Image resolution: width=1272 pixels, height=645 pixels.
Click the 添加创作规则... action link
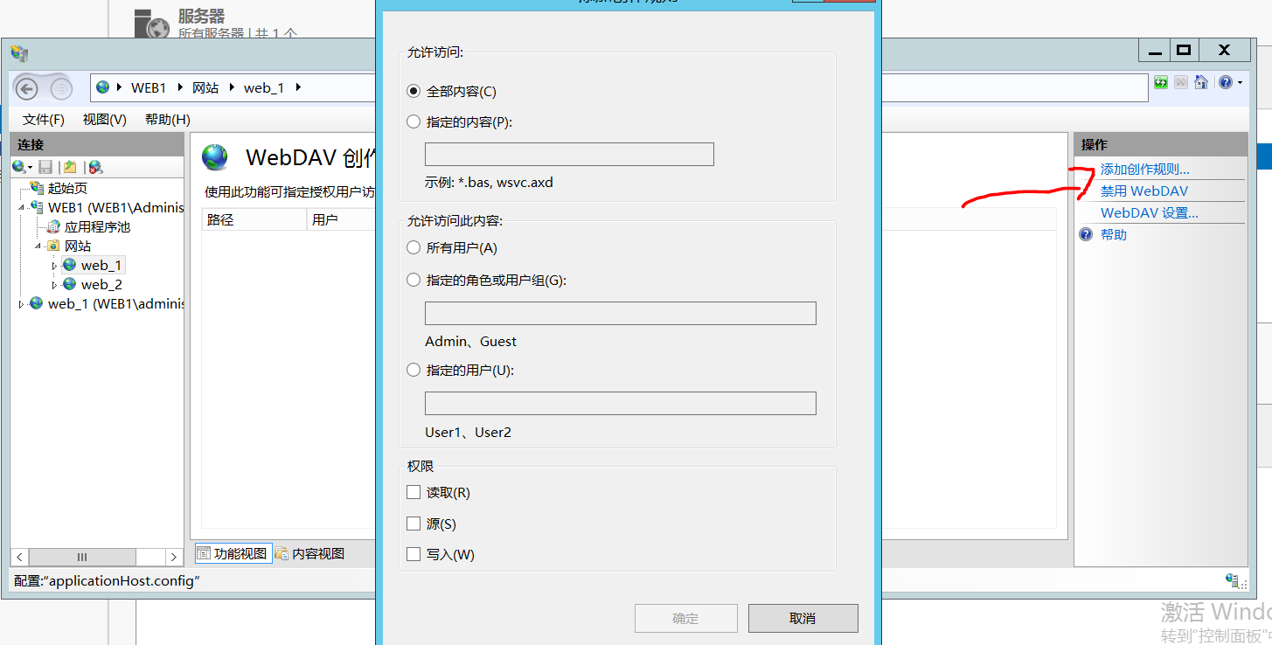pos(1145,169)
